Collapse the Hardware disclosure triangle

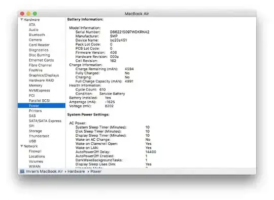click(22, 20)
